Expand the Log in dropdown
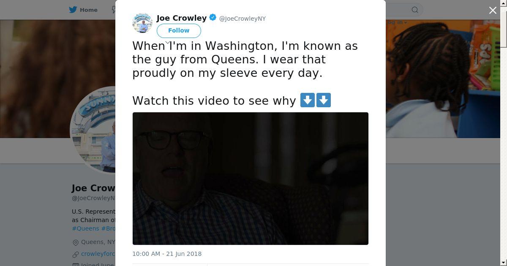This screenshot has width=507, height=266. point(397,22)
